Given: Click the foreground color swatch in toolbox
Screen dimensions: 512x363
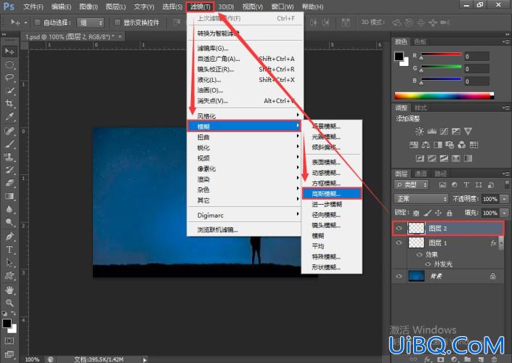Looking at the screenshot, I should coord(7,323).
